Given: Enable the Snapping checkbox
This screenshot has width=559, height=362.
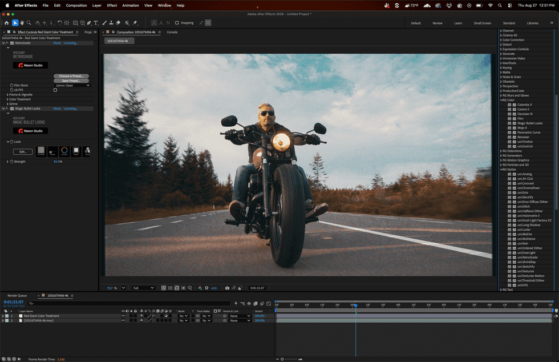Looking at the screenshot, I should (177, 23).
